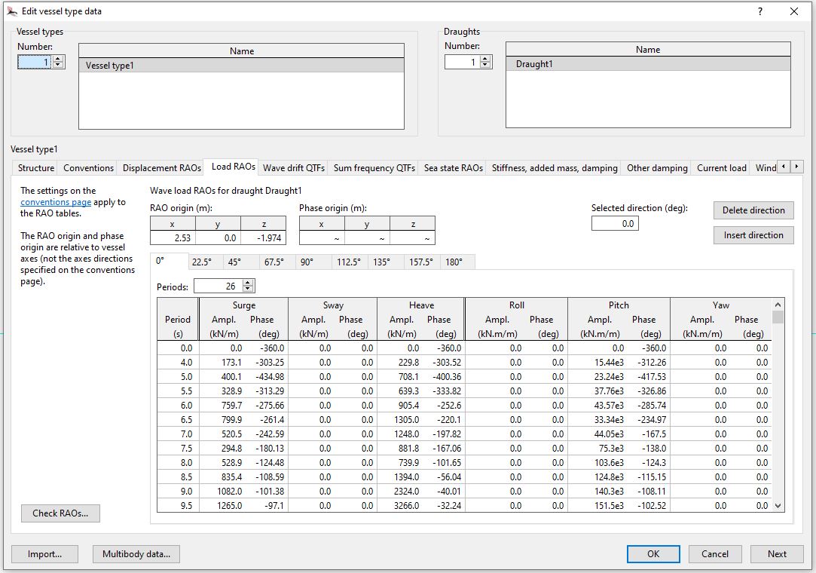Image resolution: width=816 pixels, height=573 pixels.
Task: Click the Delete direction button
Action: 753,210
